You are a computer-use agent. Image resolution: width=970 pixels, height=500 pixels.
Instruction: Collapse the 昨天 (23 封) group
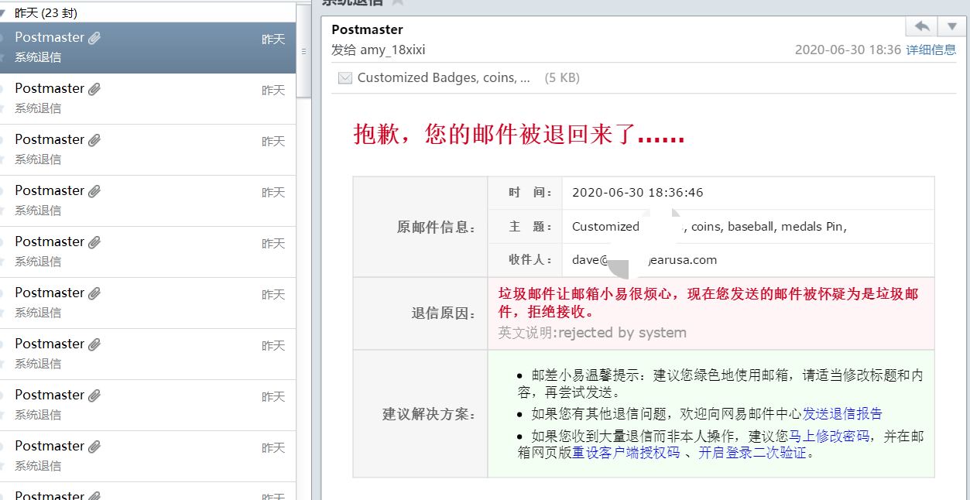click(4, 13)
